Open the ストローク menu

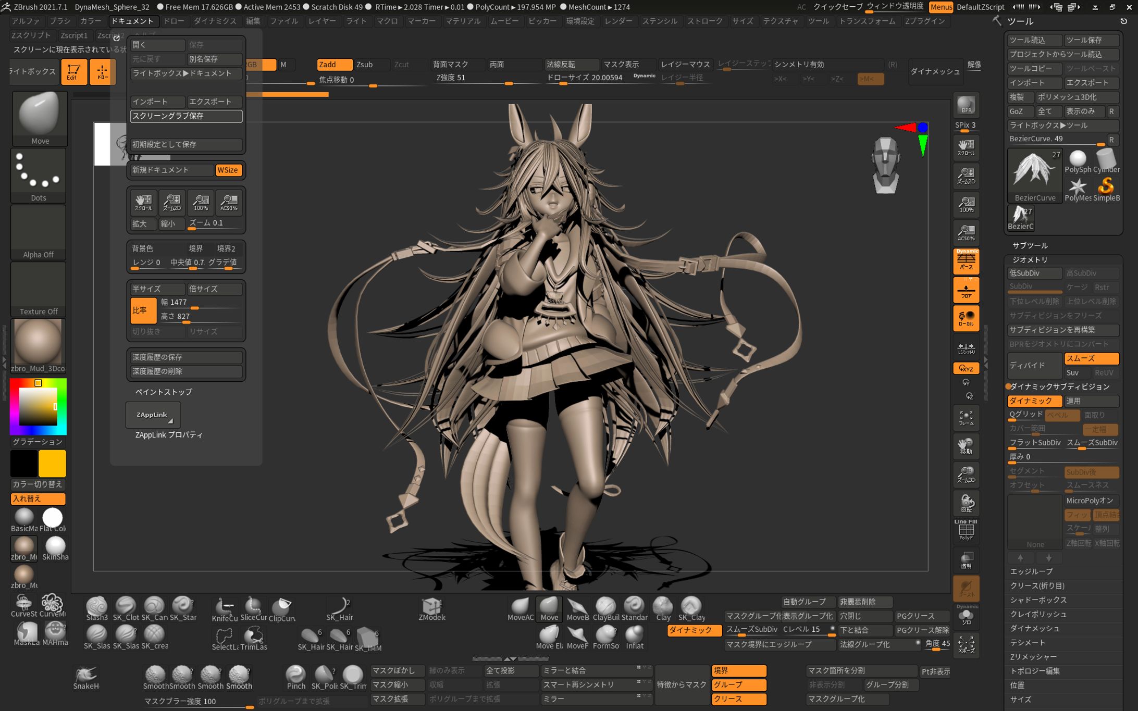coord(704,21)
